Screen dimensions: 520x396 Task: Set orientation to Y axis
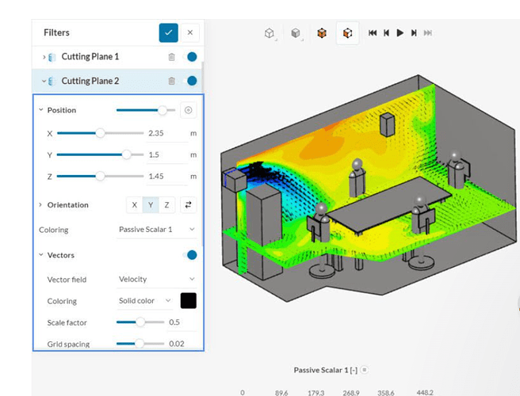coord(151,205)
